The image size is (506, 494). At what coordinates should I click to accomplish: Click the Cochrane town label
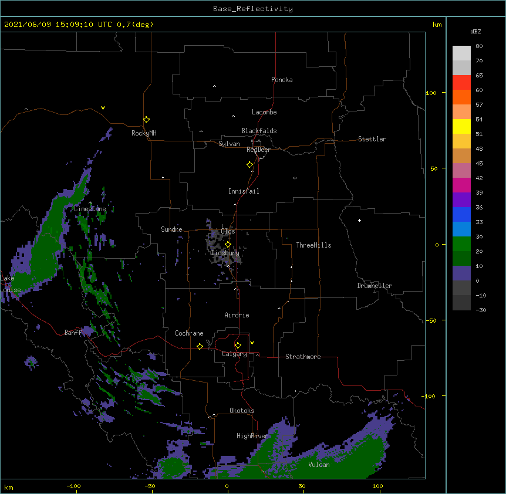pos(189,333)
